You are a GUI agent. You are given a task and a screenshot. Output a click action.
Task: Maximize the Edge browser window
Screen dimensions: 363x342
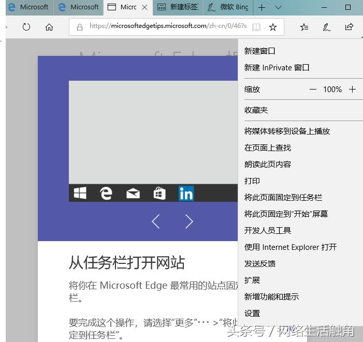(x=347, y=7)
